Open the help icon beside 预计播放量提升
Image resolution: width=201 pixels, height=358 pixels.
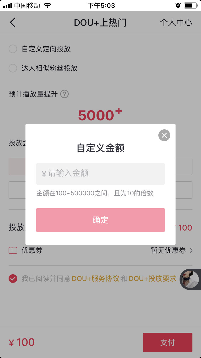coord(64,94)
